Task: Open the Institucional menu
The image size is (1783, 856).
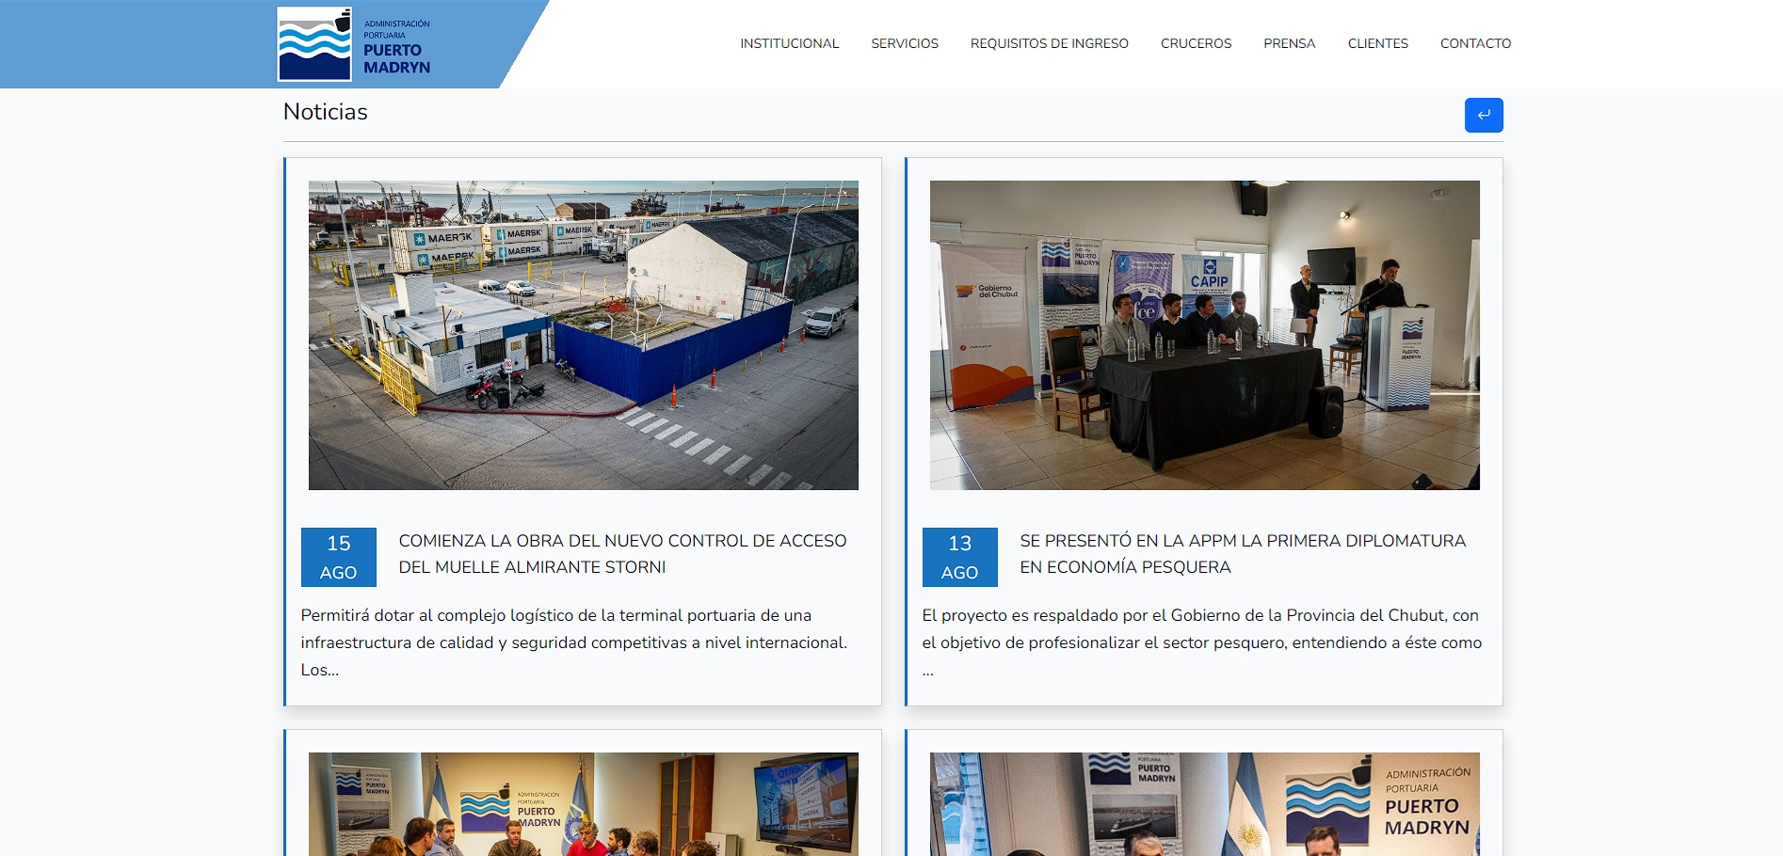Action: click(x=789, y=43)
